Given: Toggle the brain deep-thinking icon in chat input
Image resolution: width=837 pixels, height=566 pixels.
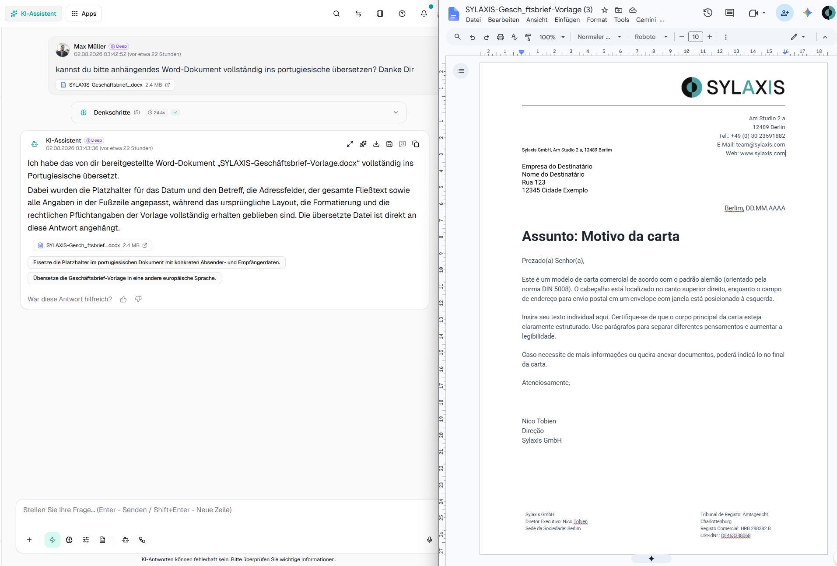Looking at the screenshot, I should pos(69,540).
